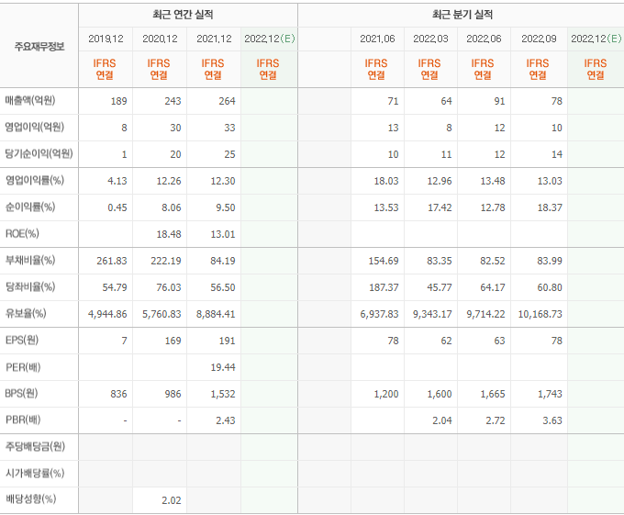Click the 2021.12 column header

(214, 39)
